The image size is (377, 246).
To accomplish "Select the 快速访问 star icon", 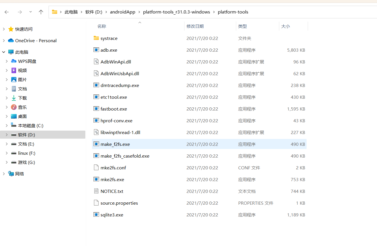I will pyautogui.click(x=11, y=29).
